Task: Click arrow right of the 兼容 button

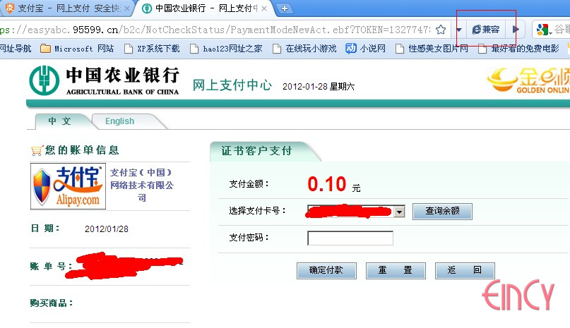Action: pyautogui.click(x=516, y=30)
